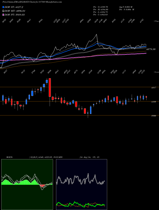Click the 'Avg V: 0.001 M' value
159x210 pixels.
pyautogui.click(x=126, y=7)
